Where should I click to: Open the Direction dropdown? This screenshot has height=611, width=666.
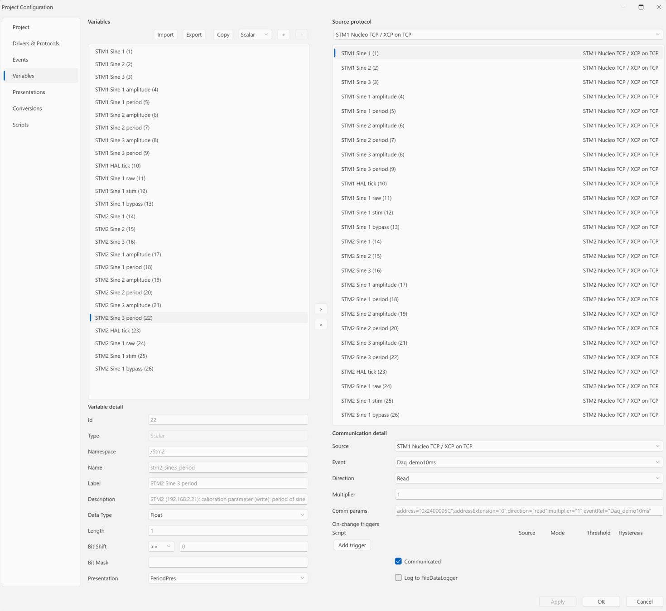pyautogui.click(x=529, y=478)
